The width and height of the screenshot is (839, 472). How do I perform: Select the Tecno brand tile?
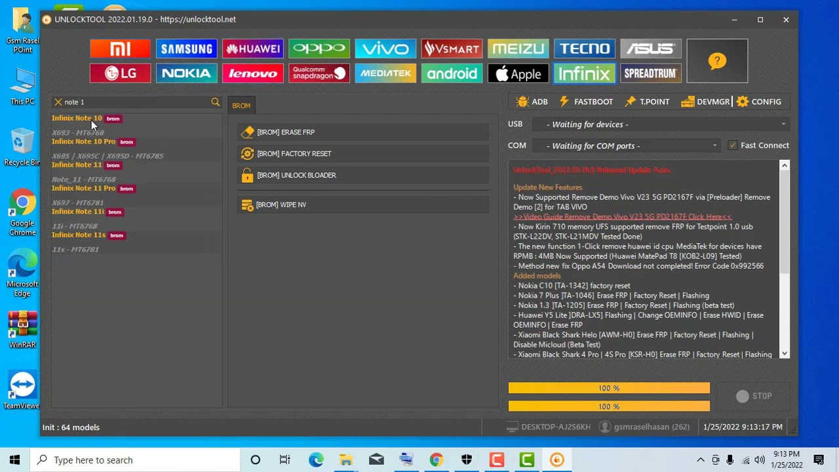(584, 49)
